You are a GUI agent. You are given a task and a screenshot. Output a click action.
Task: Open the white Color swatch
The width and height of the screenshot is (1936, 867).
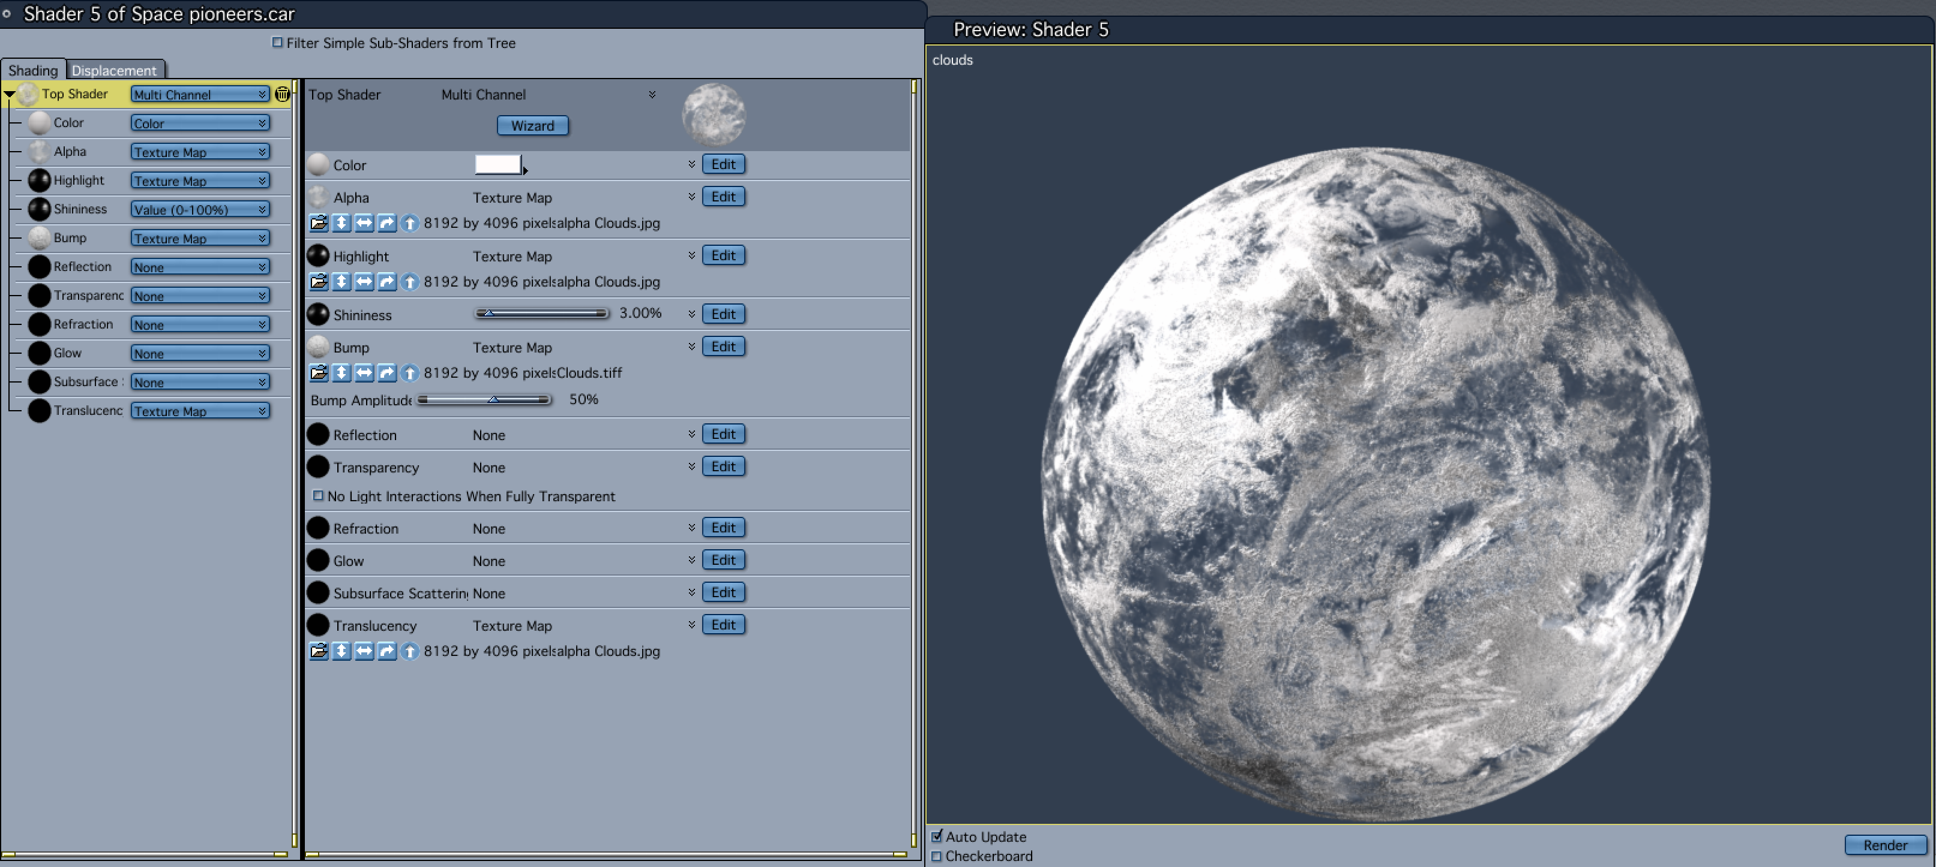pos(498,164)
